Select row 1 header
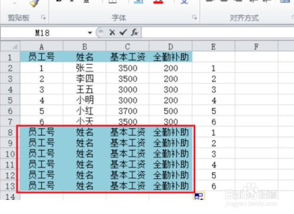 tap(10, 57)
